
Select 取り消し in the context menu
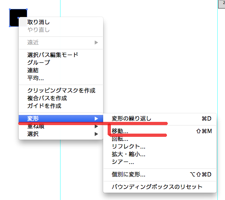(61, 22)
